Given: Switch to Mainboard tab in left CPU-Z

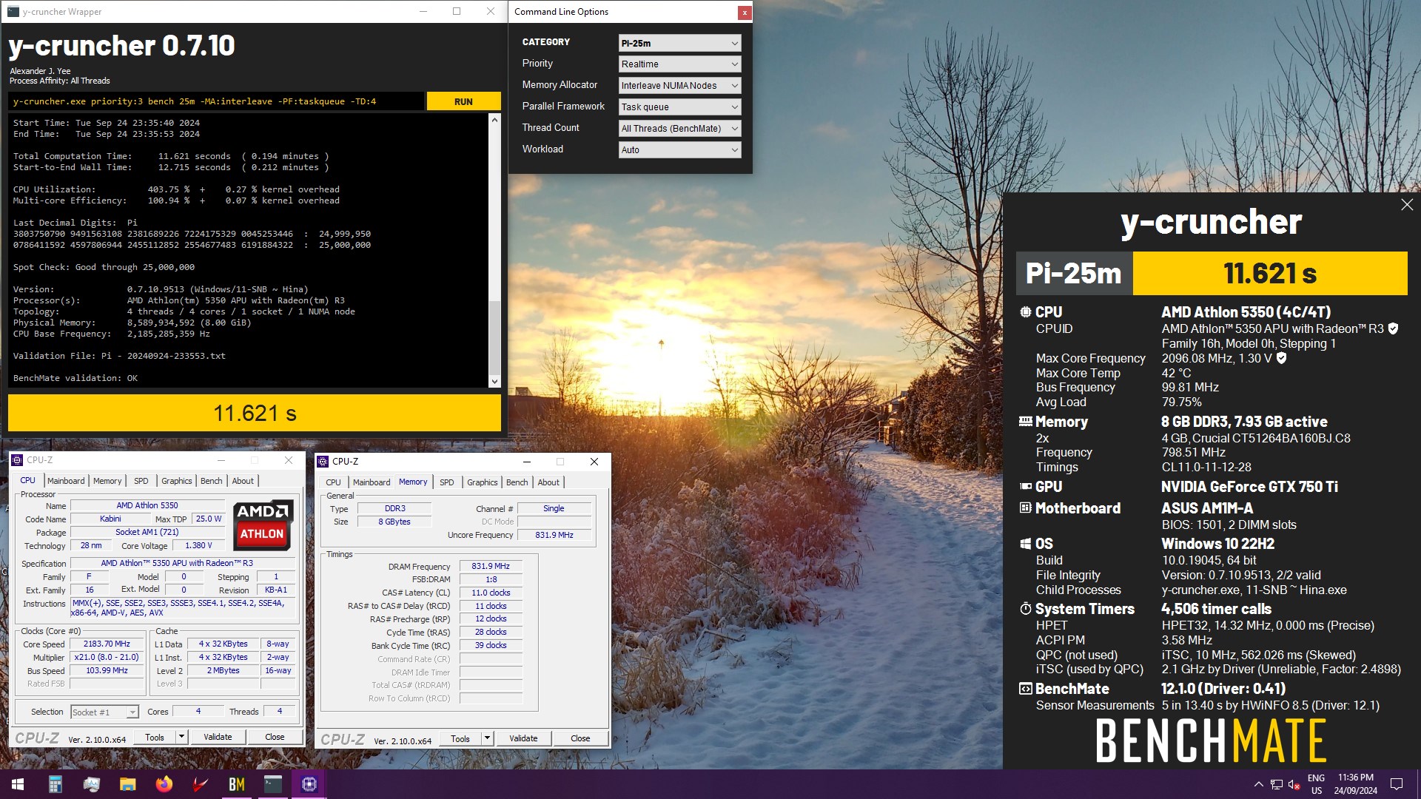Looking at the screenshot, I should pyautogui.click(x=66, y=481).
